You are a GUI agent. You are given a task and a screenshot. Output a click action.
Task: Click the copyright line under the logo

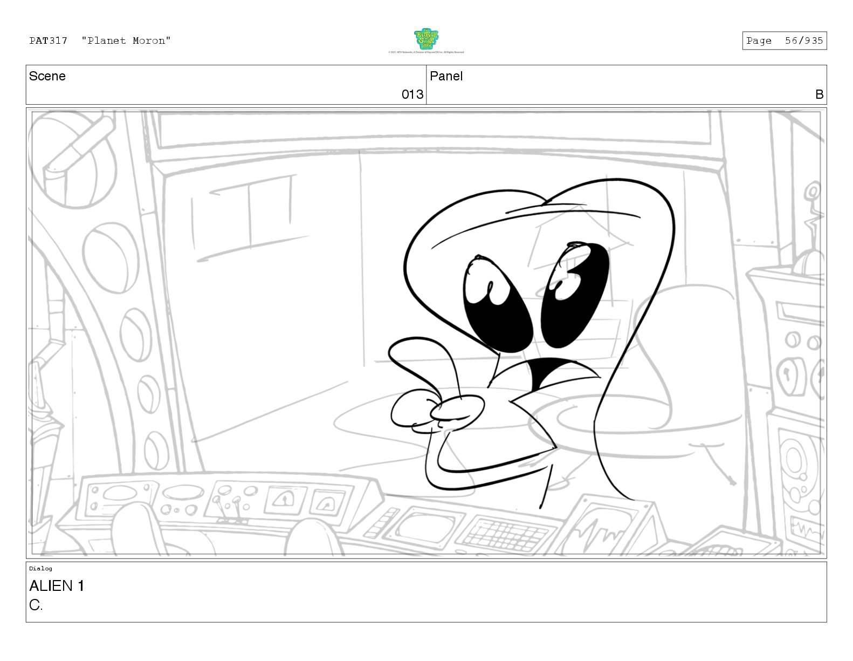(x=426, y=52)
